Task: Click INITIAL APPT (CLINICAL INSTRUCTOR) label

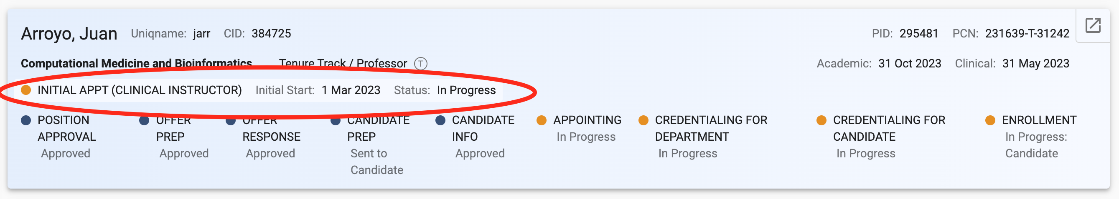Action: [140, 90]
